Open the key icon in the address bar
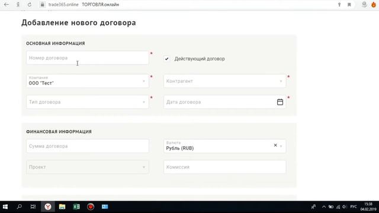This screenshot has height=213, width=379. coord(339,5)
